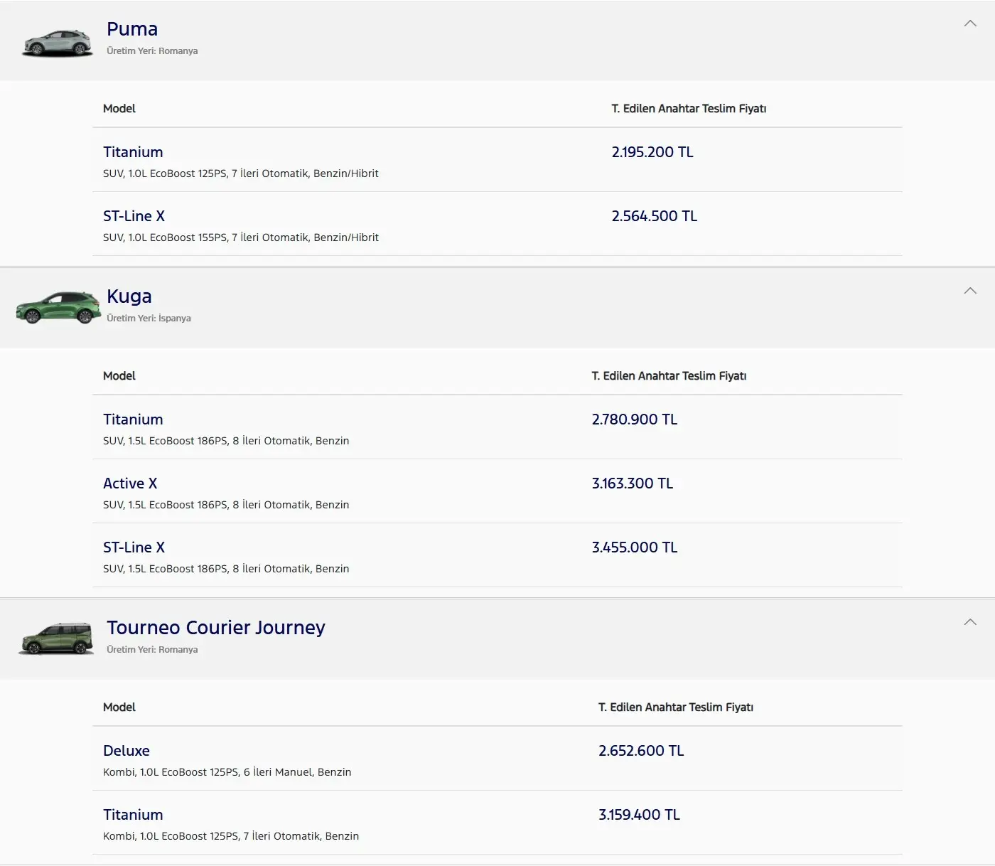Click Tourneo Courier's 'T. Edilen Anahtar Teslim Fiyatı' header
Screen dimensions: 995x866
676,707
